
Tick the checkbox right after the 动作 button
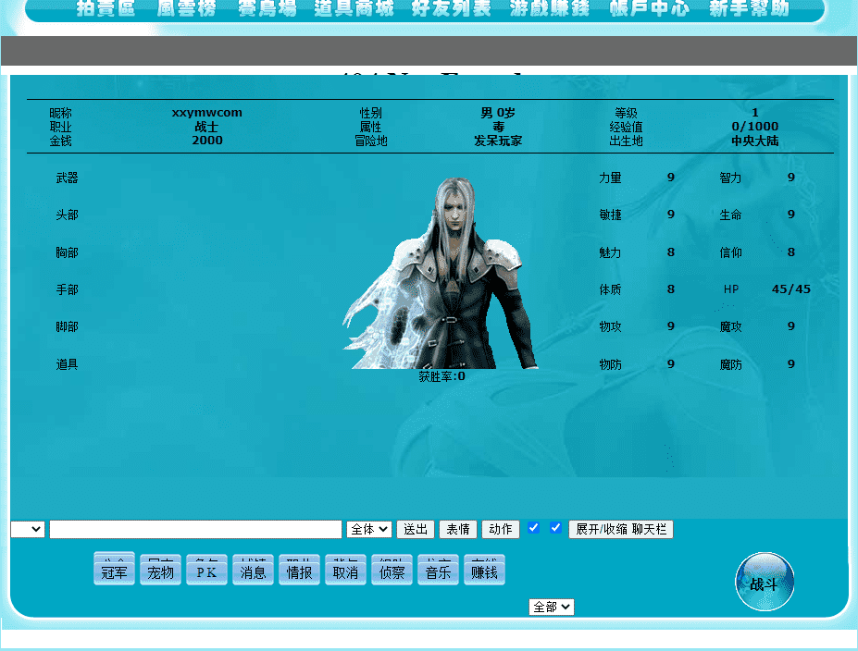[533, 528]
